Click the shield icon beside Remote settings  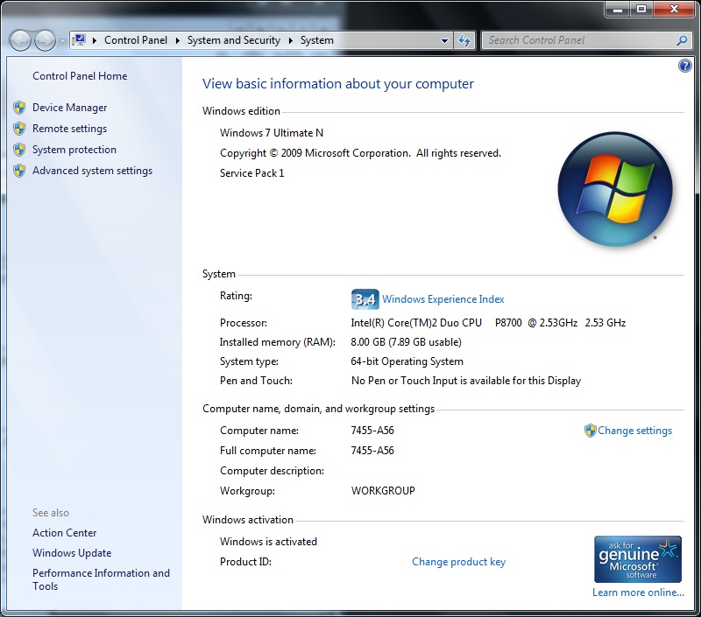[x=19, y=129]
